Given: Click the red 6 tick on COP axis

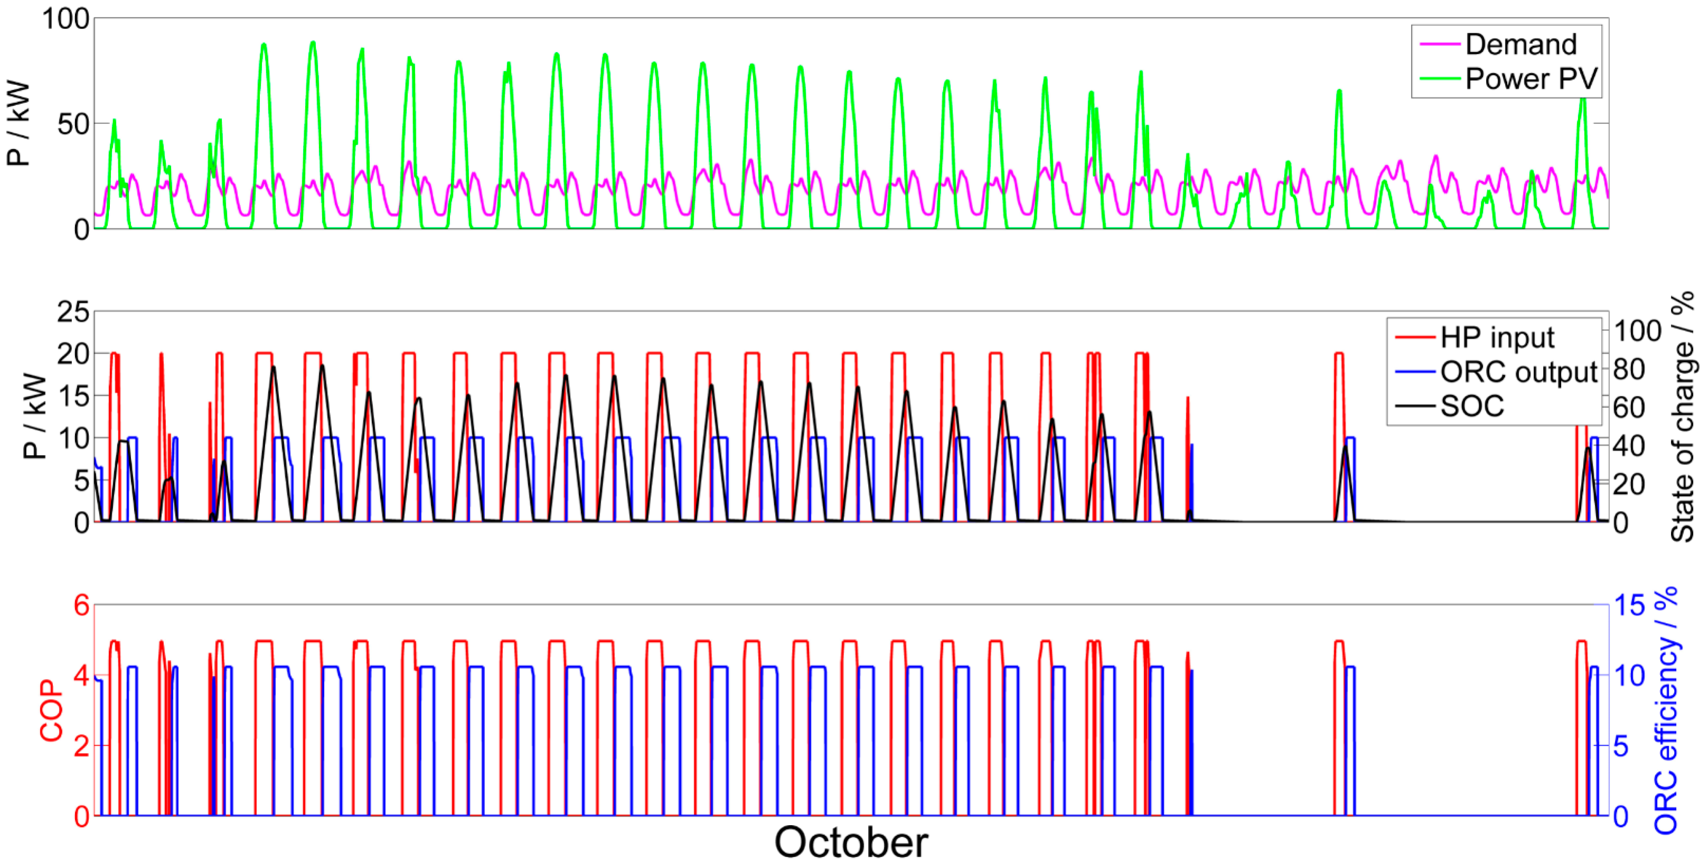Looking at the screenshot, I should [82, 605].
